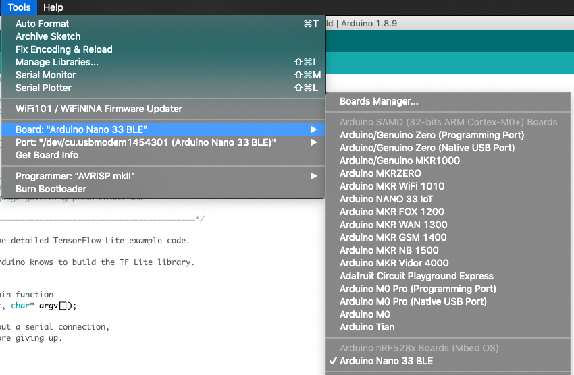This screenshot has height=375, width=574.
Task: Open the Help menu
Action: point(53,7)
